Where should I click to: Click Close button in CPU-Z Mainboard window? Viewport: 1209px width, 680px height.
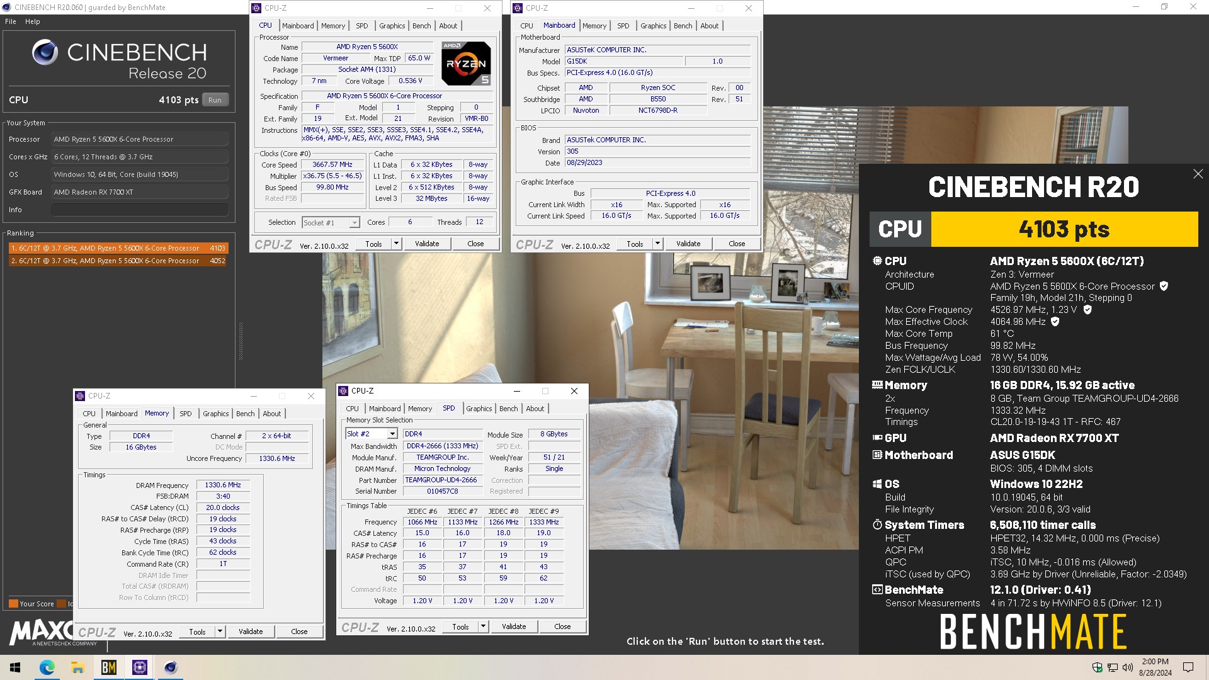tap(737, 244)
